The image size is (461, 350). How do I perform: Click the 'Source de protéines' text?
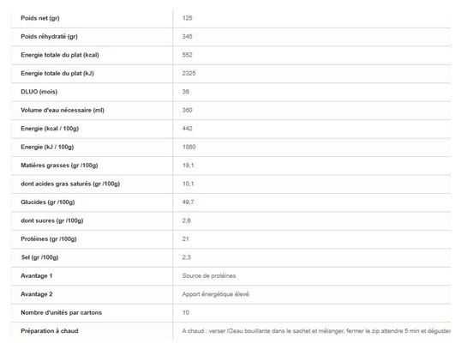click(209, 276)
